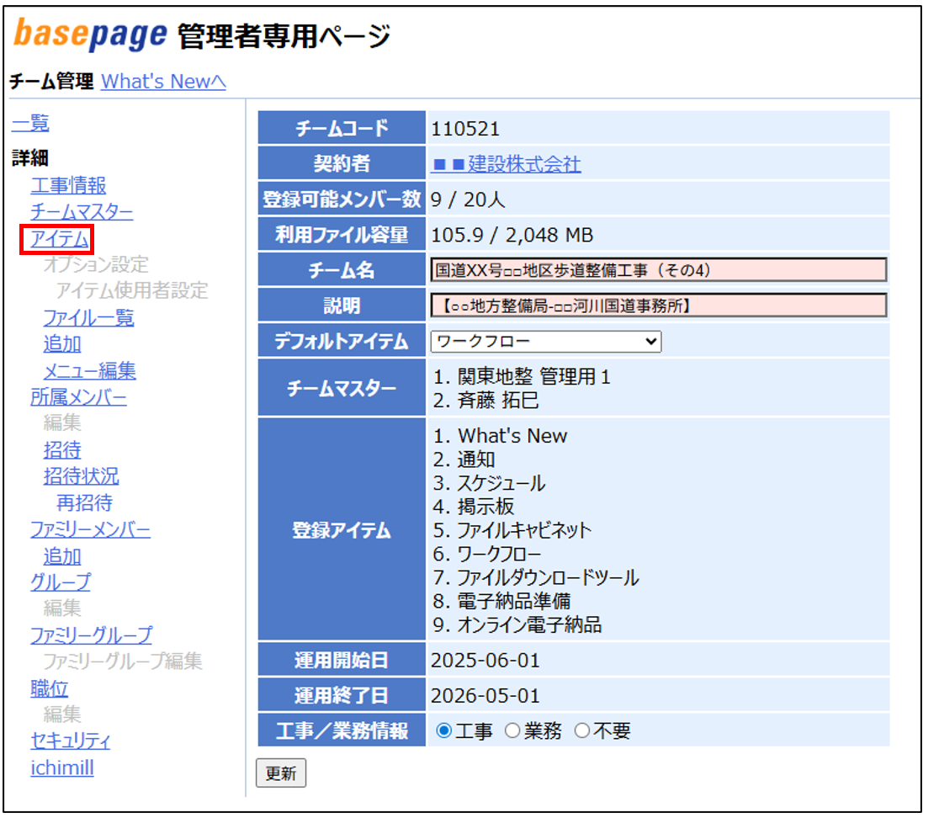Click the 招待状況 link
Screen dimensions: 939x818
[81, 476]
